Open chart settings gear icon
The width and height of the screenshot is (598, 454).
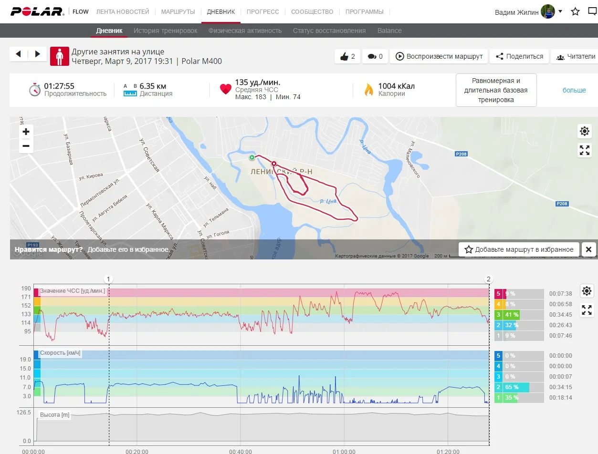tap(587, 291)
